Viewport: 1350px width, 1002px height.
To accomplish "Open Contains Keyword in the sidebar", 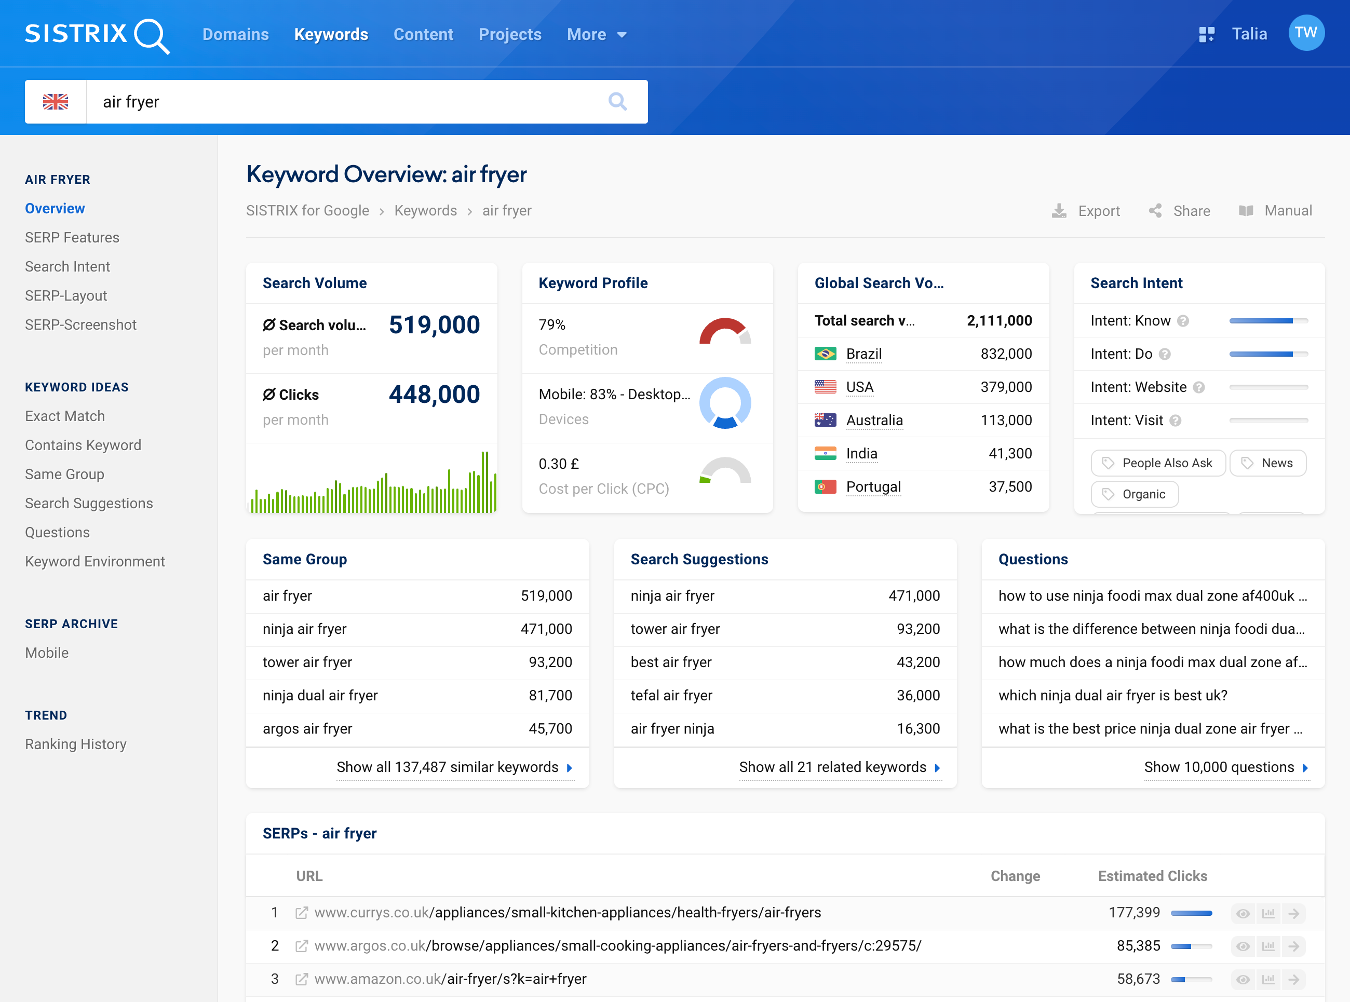I will pos(83,445).
